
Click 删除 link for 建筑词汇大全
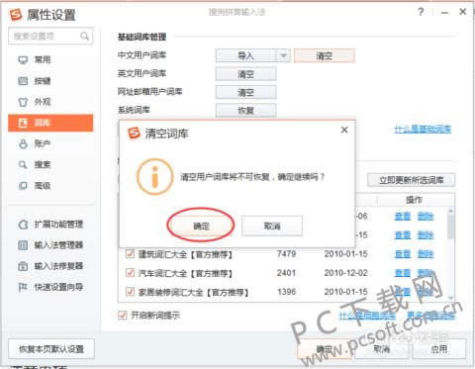point(426,254)
